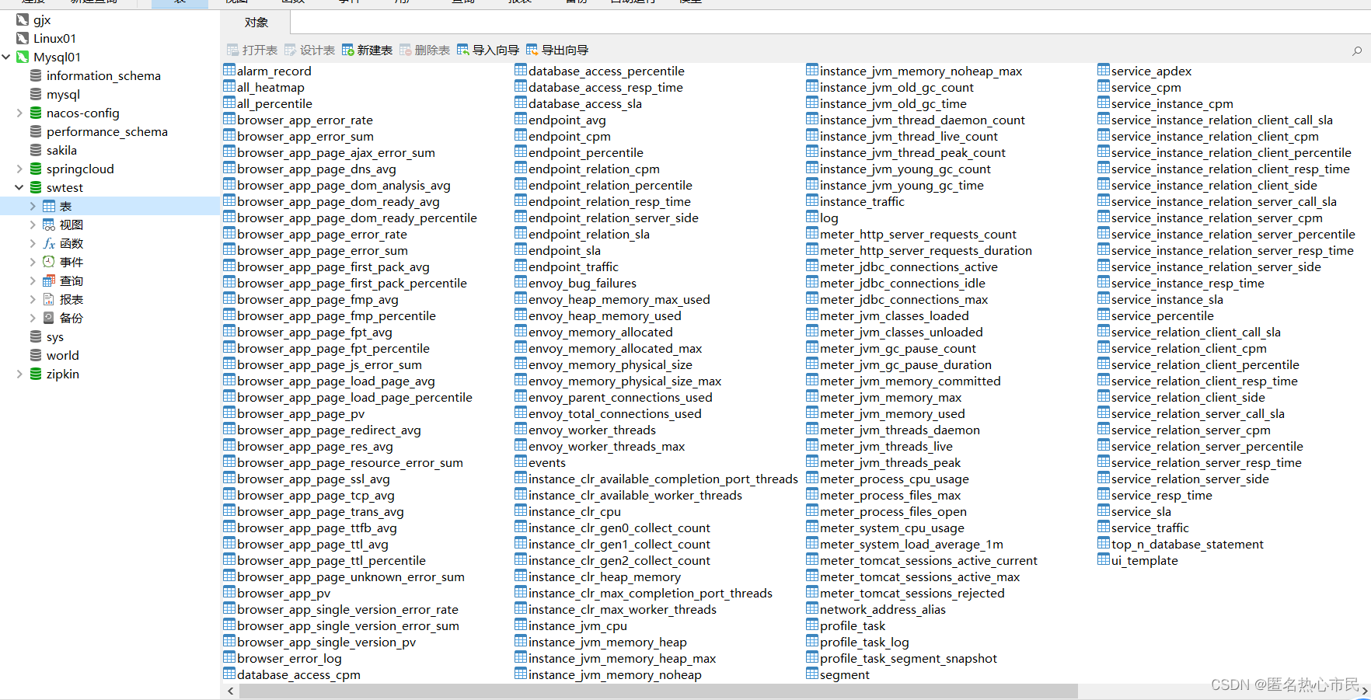The height and width of the screenshot is (700, 1371).
Task: Click the 函数 functions fx icon
Action: click(49, 243)
